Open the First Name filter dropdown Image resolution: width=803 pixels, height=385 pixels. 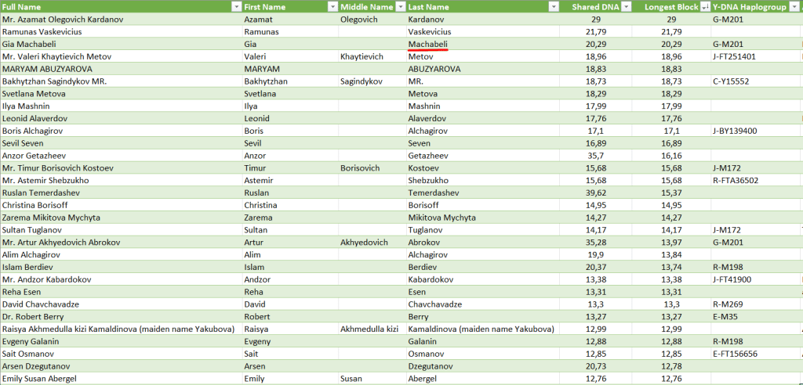point(332,6)
